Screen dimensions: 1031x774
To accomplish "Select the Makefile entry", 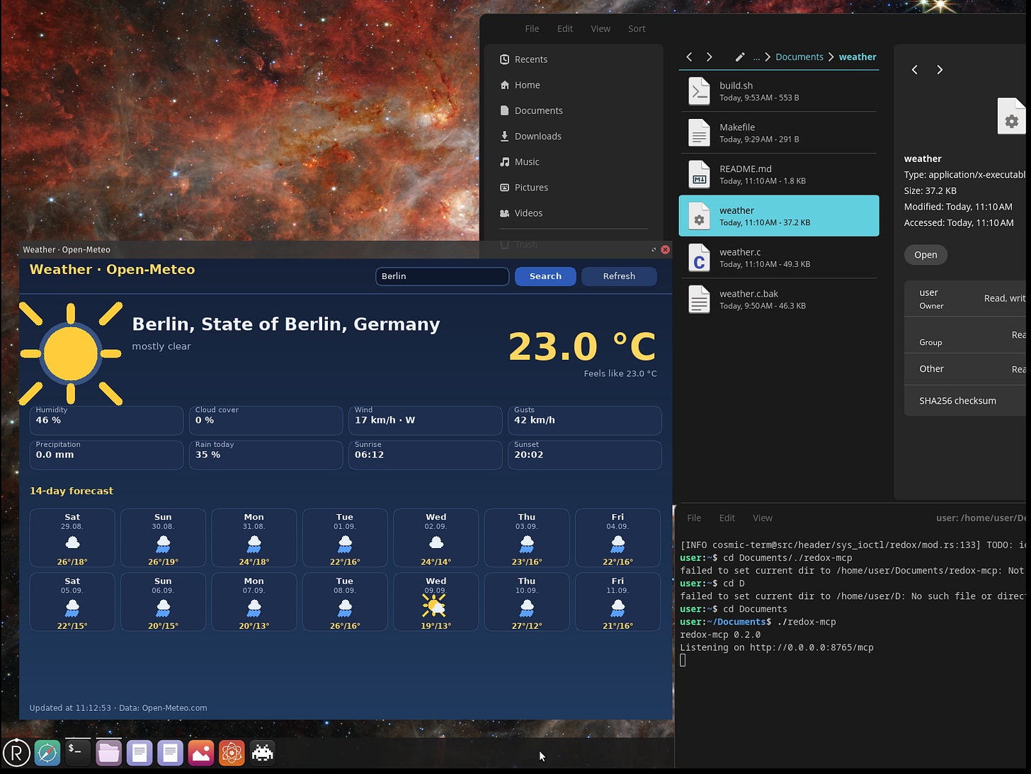I will tap(779, 132).
